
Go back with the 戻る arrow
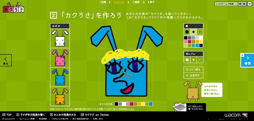(x=6, y=60)
